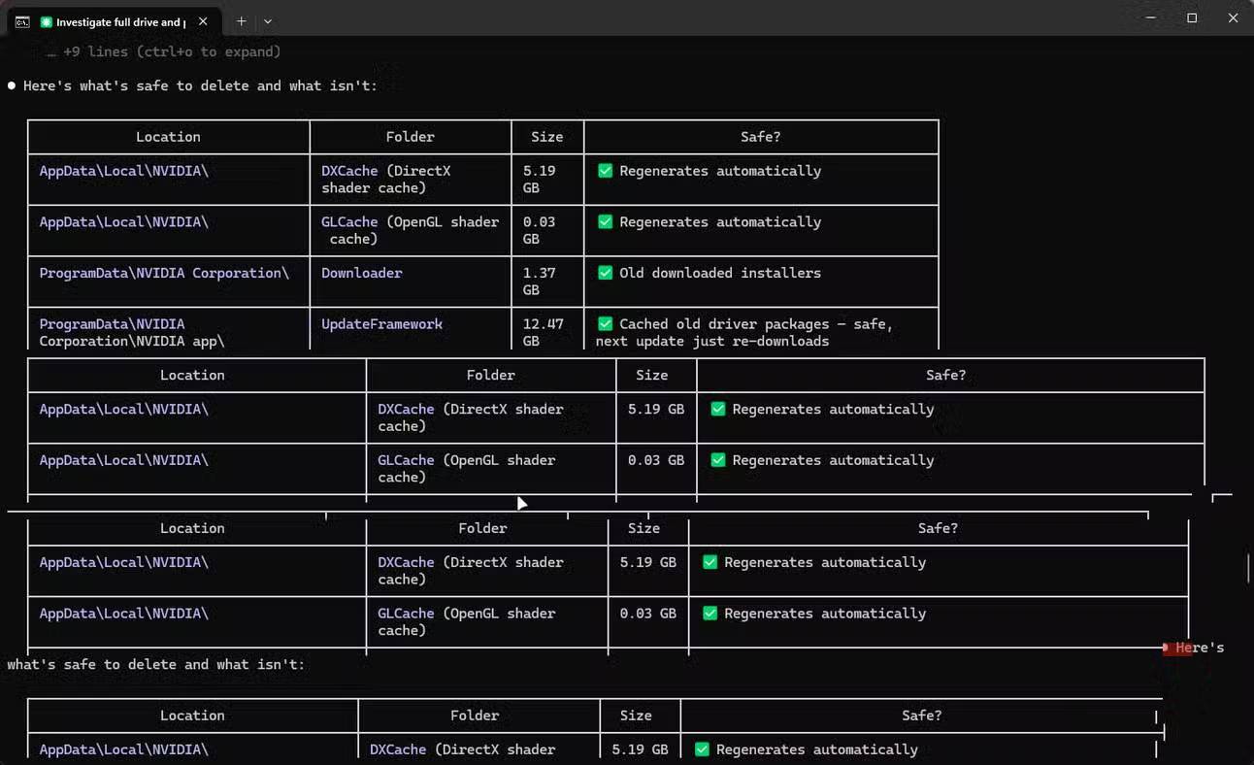
Task: Maximize the terminal window
Action: (1192, 17)
